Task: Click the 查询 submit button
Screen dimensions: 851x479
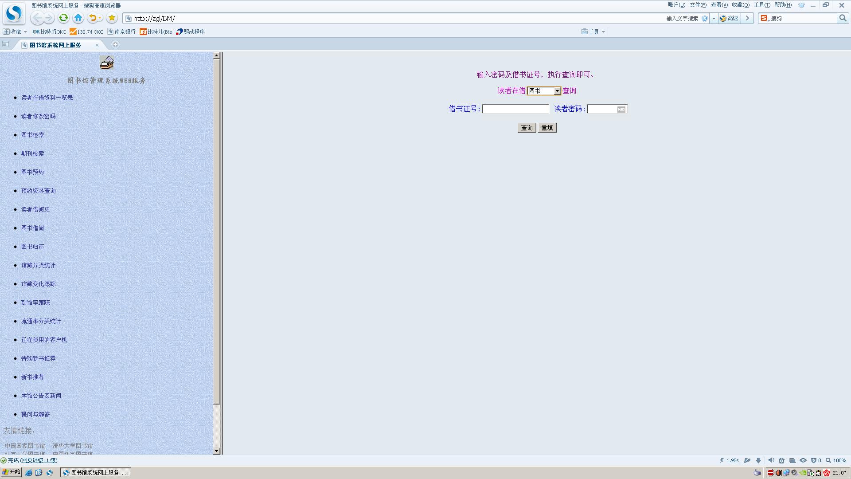Action: tap(527, 128)
